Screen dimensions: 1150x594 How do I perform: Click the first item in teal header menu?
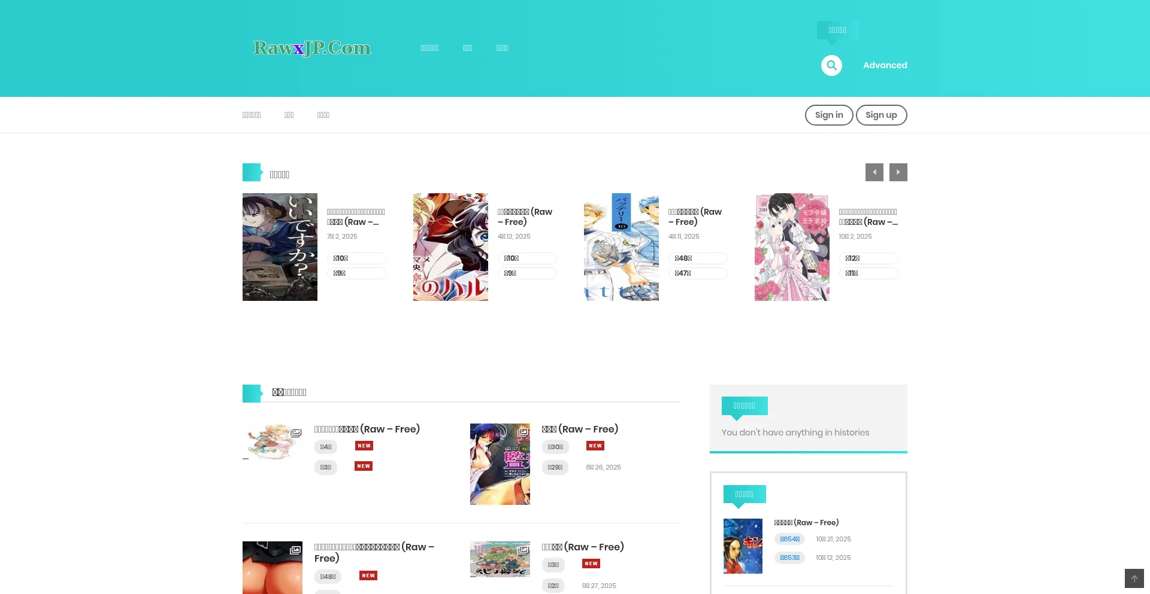tap(429, 48)
